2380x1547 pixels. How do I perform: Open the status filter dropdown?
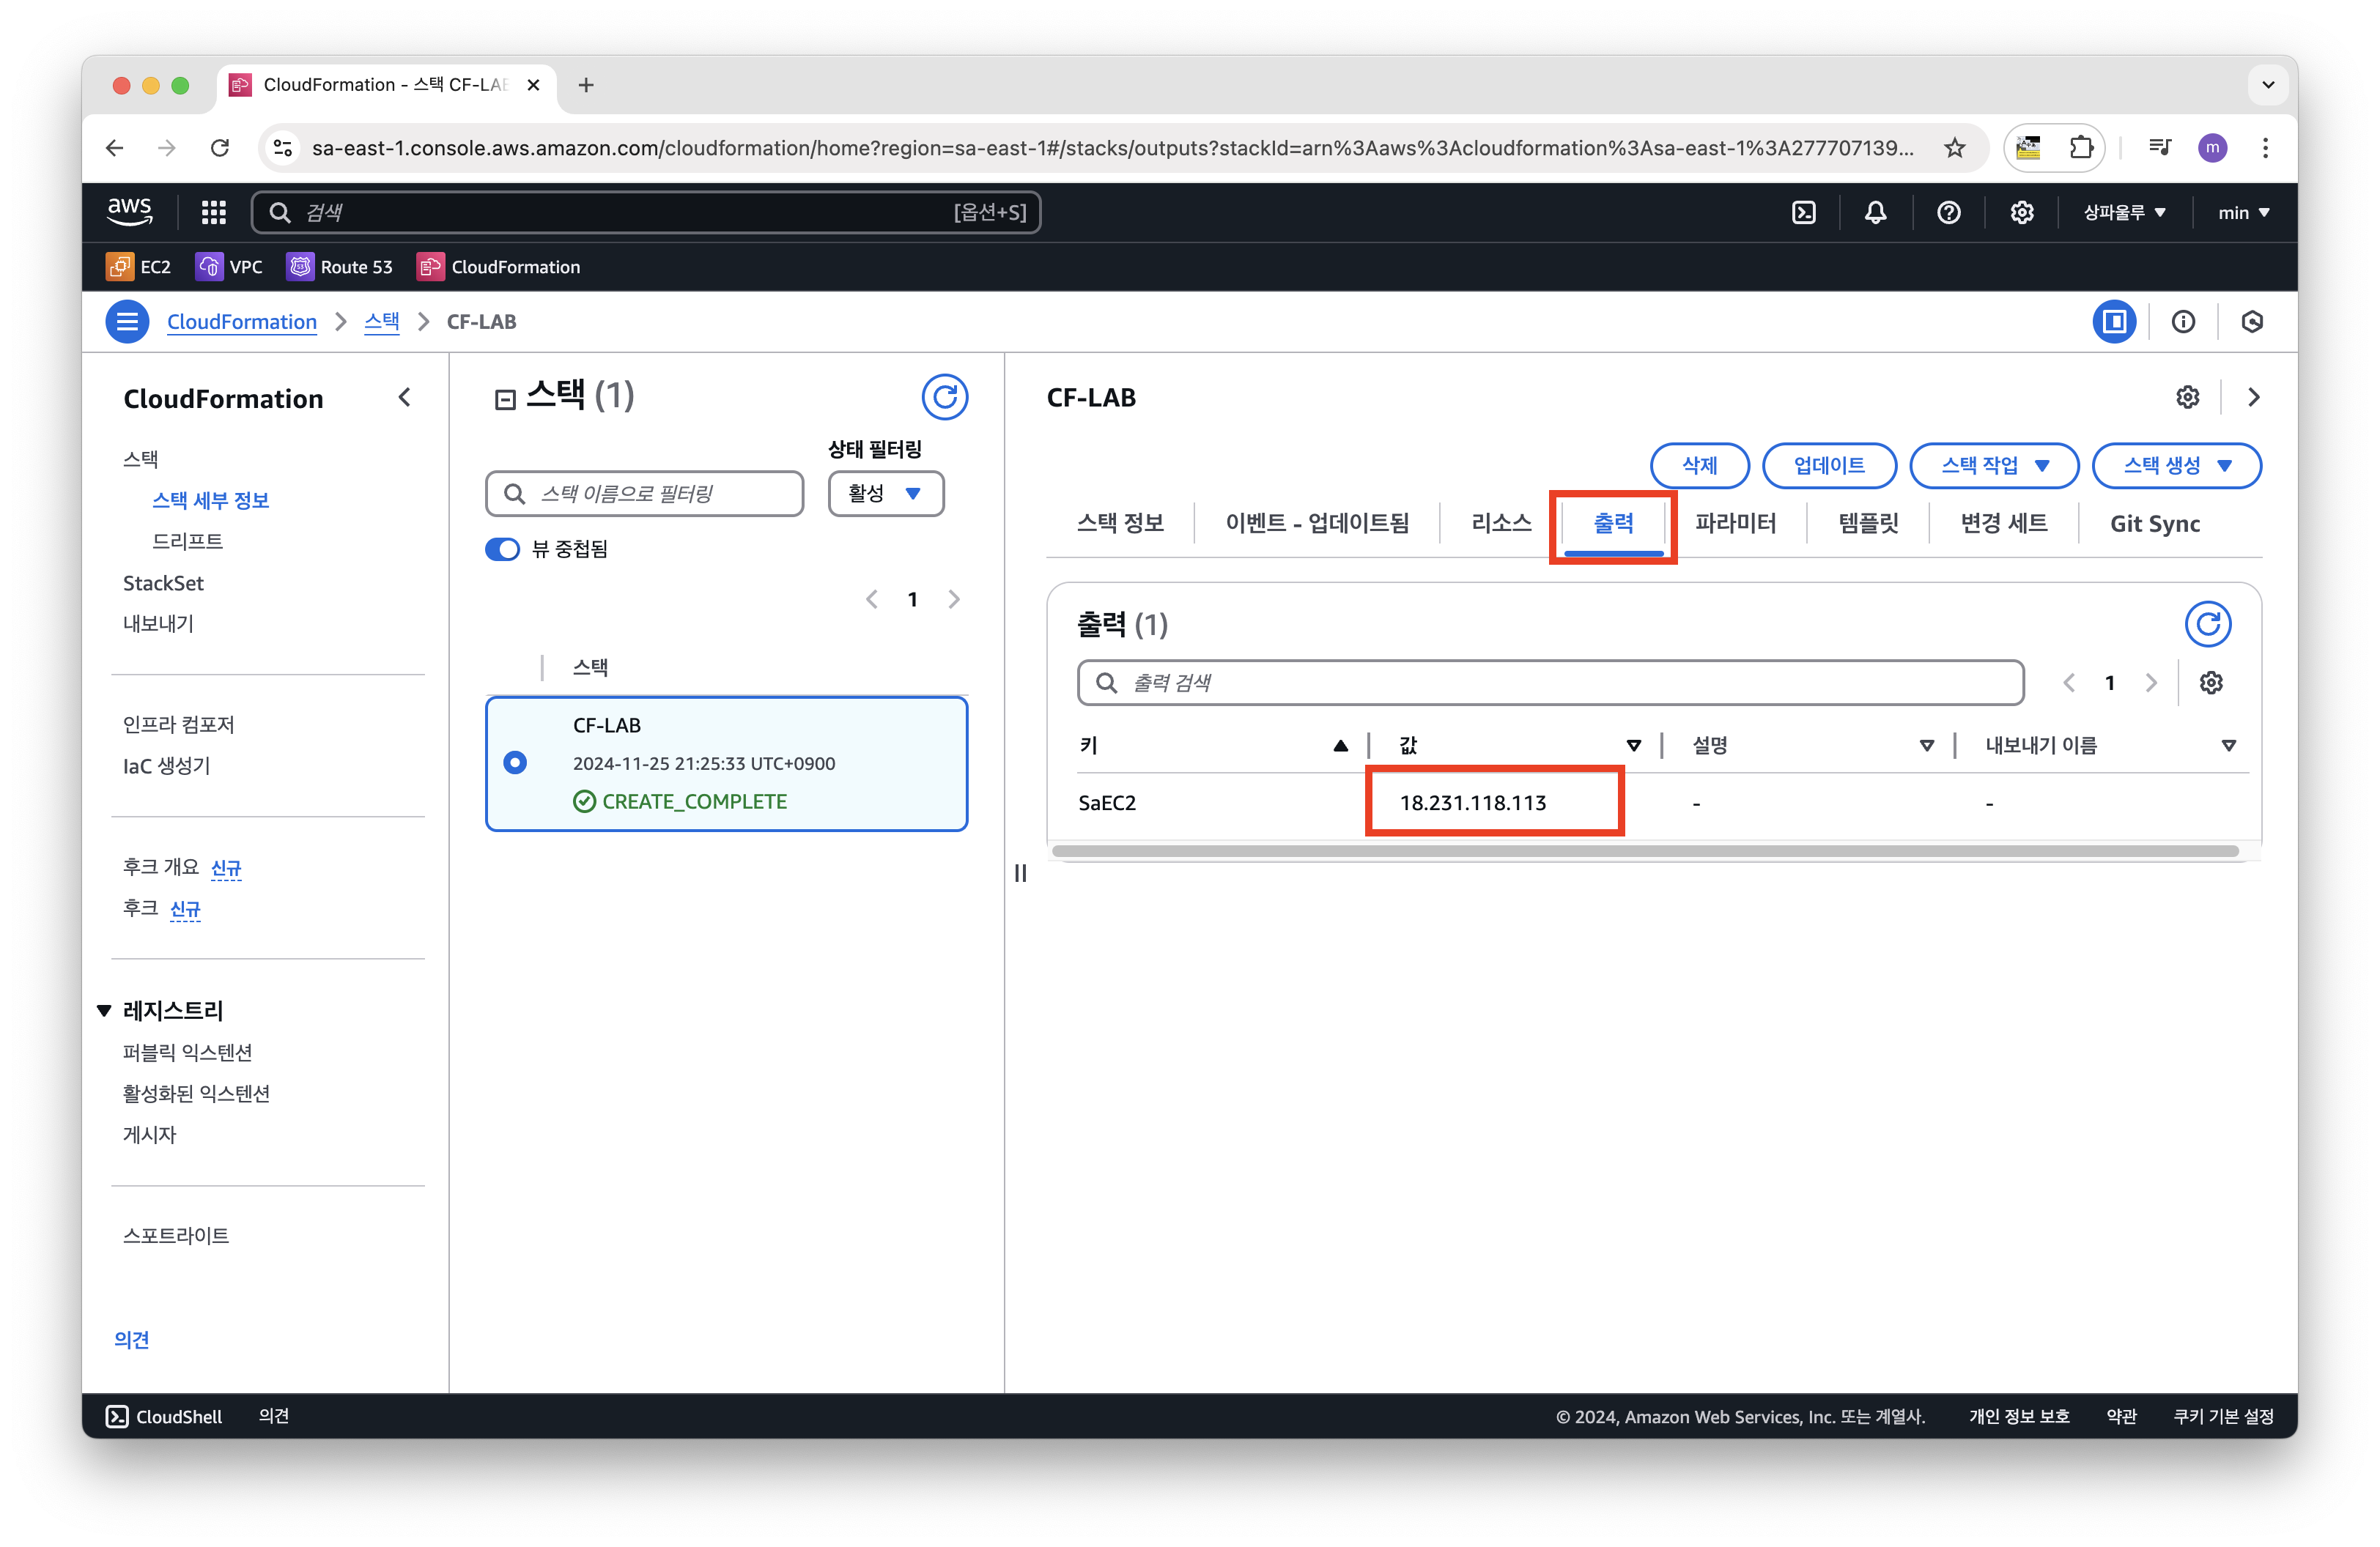[x=885, y=494]
